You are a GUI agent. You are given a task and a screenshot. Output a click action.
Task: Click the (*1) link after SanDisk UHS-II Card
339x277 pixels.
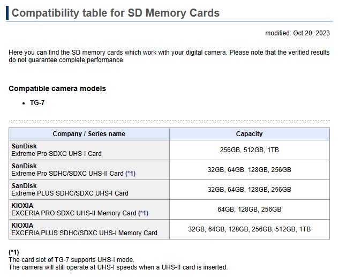130,174
